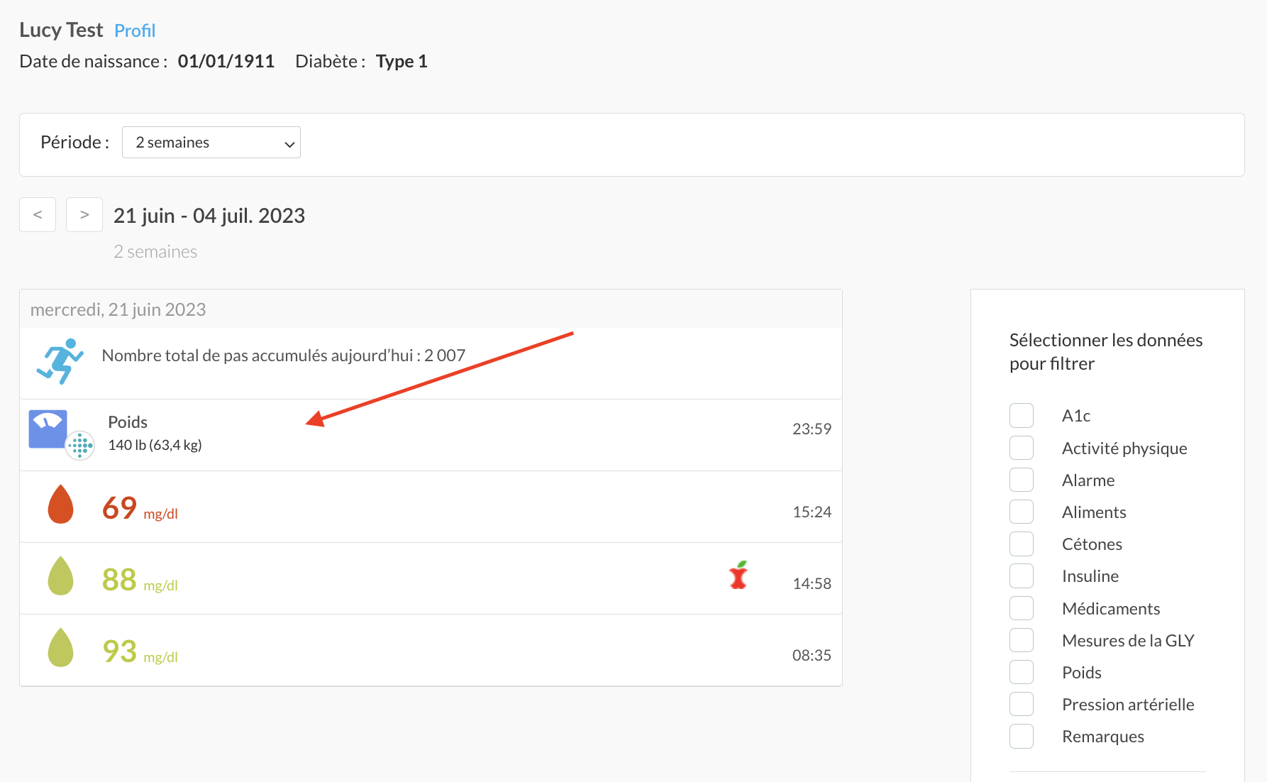The height and width of the screenshot is (782, 1267).
Task: Go to next period with > button
Action: (84, 214)
